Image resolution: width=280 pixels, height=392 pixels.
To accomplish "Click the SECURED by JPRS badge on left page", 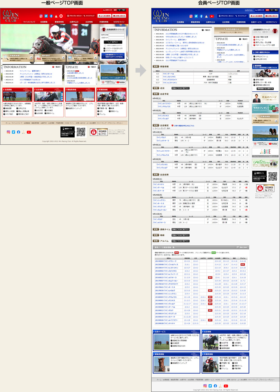I will (97, 132).
